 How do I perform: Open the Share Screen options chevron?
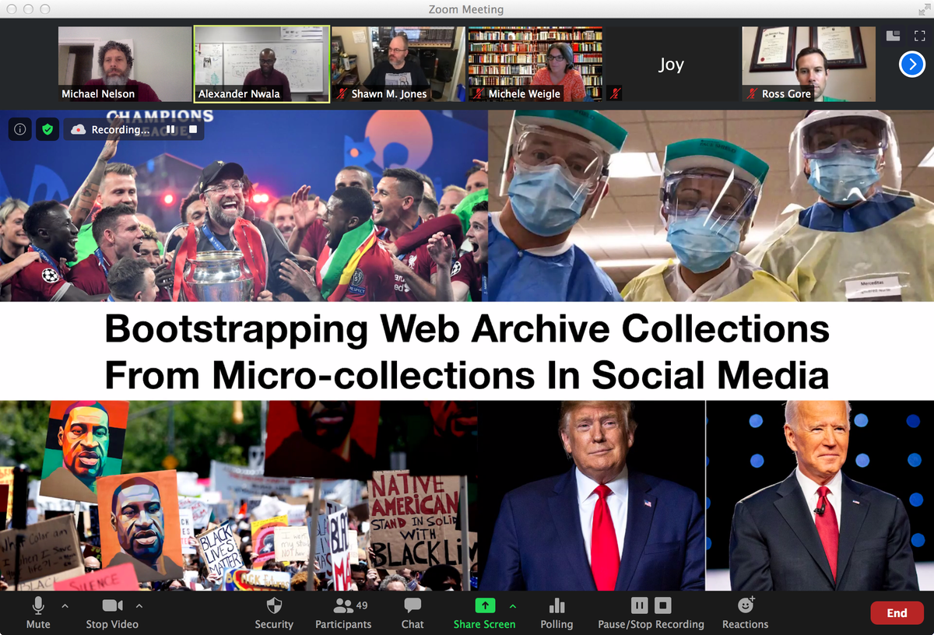pyautogui.click(x=513, y=607)
